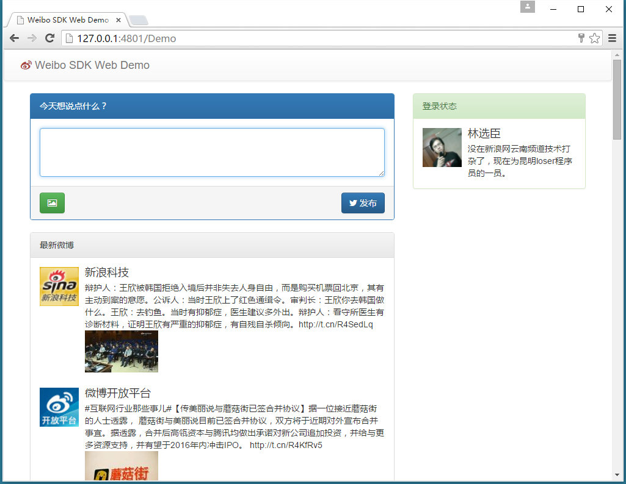Close the Weibo SDK Web Demo tab
This screenshot has width=626, height=484.
point(118,20)
